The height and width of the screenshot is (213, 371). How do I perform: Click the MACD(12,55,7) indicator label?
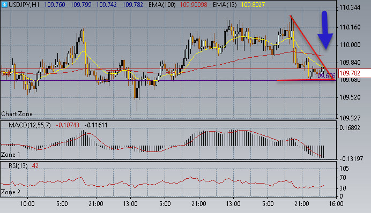tap(29, 125)
